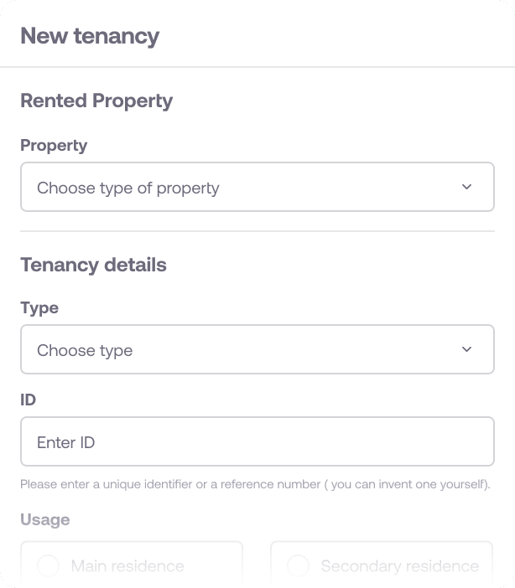Click the chevron icon in Type dropdown
515x588 pixels.
click(x=467, y=349)
